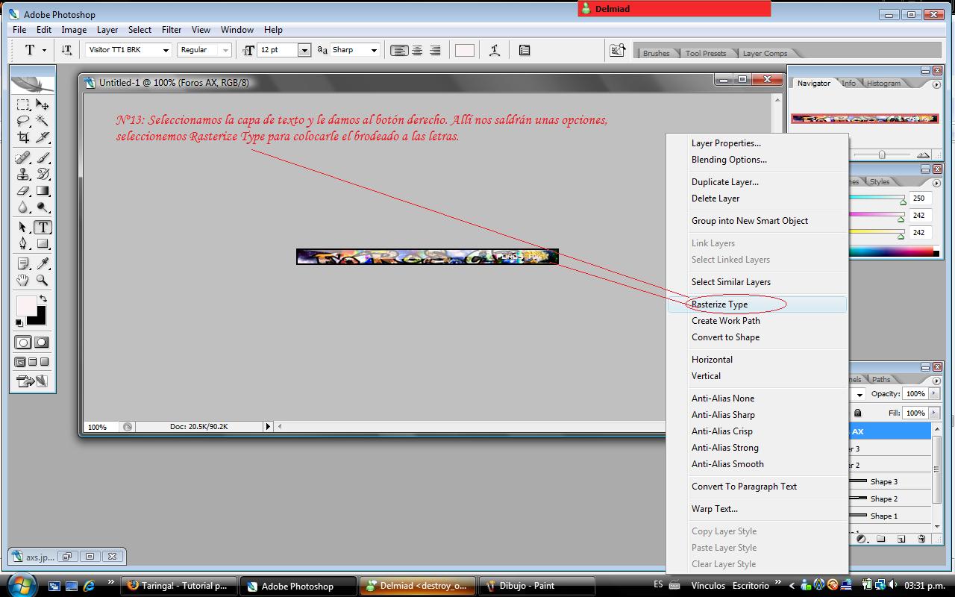
Task: Enable Quick Mask mode
Action: point(42,343)
